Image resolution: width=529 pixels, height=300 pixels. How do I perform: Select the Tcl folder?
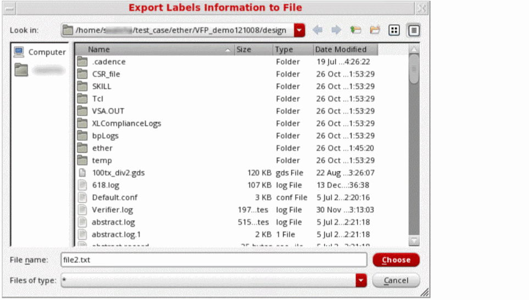click(x=97, y=99)
